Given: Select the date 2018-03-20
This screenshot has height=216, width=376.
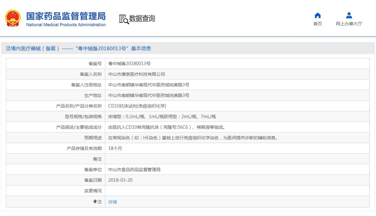Looking at the screenshot, I should click(x=120, y=180).
